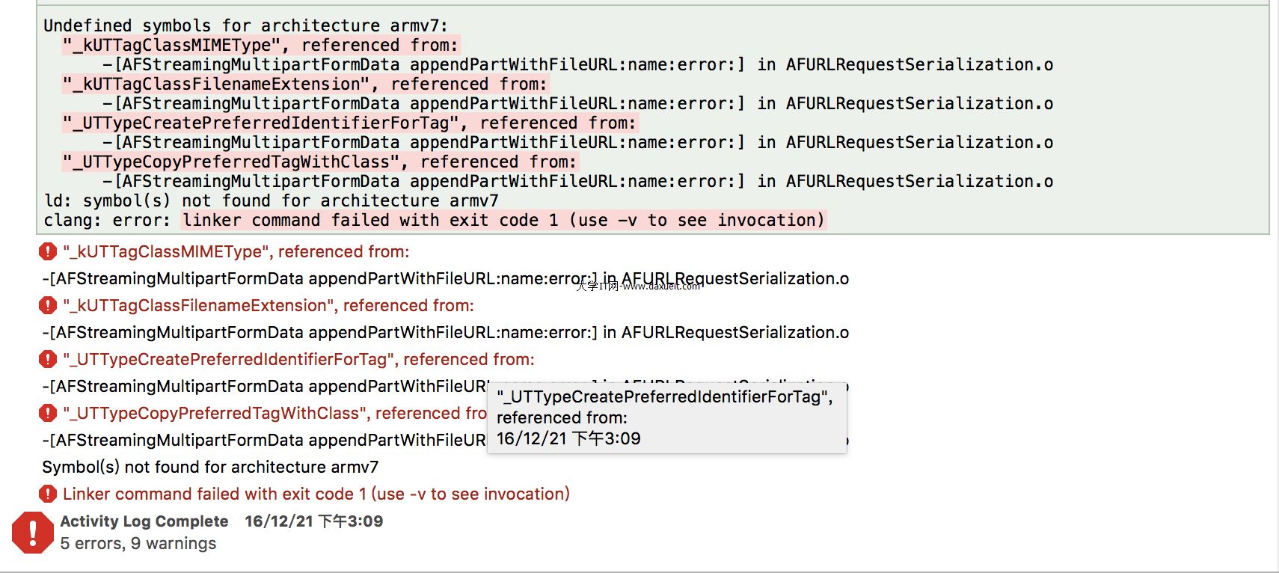Image resolution: width=1279 pixels, height=573 pixels.
Task: Select the "_UTTypeCreatePreferredIdentifierForTag" red issue row text
Action: click(x=298, y=360)
